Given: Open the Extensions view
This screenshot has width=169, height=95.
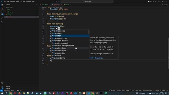Looking at the screenshot, I should [2, 22].
